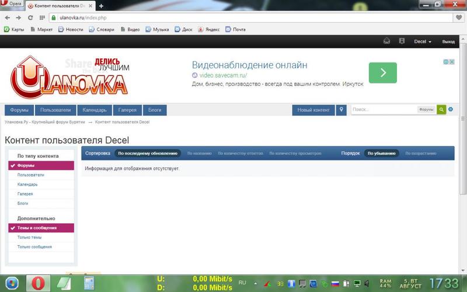Click the Ulanovka logo
Image resolution: width=467 pixels, height=292 pixels.
coord(69,77)
